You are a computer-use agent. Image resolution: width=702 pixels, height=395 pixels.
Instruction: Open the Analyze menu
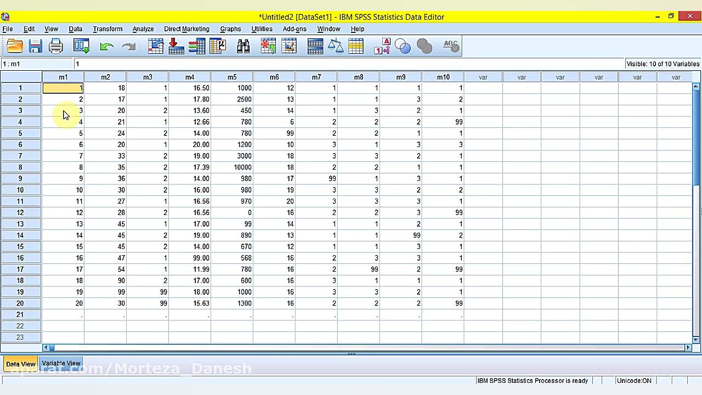click(x=143, y=29)
